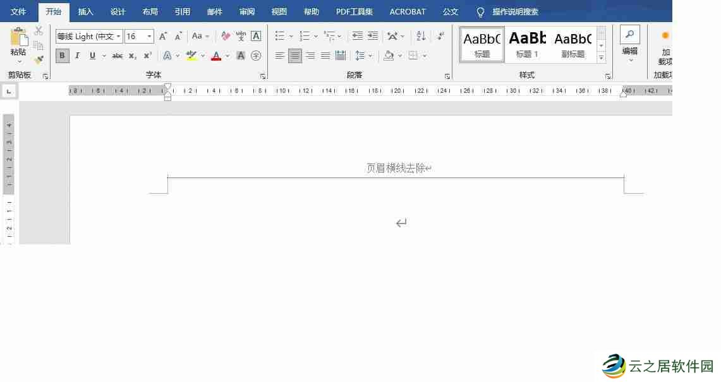Open the font name dropdown

(x=120, y=36)
